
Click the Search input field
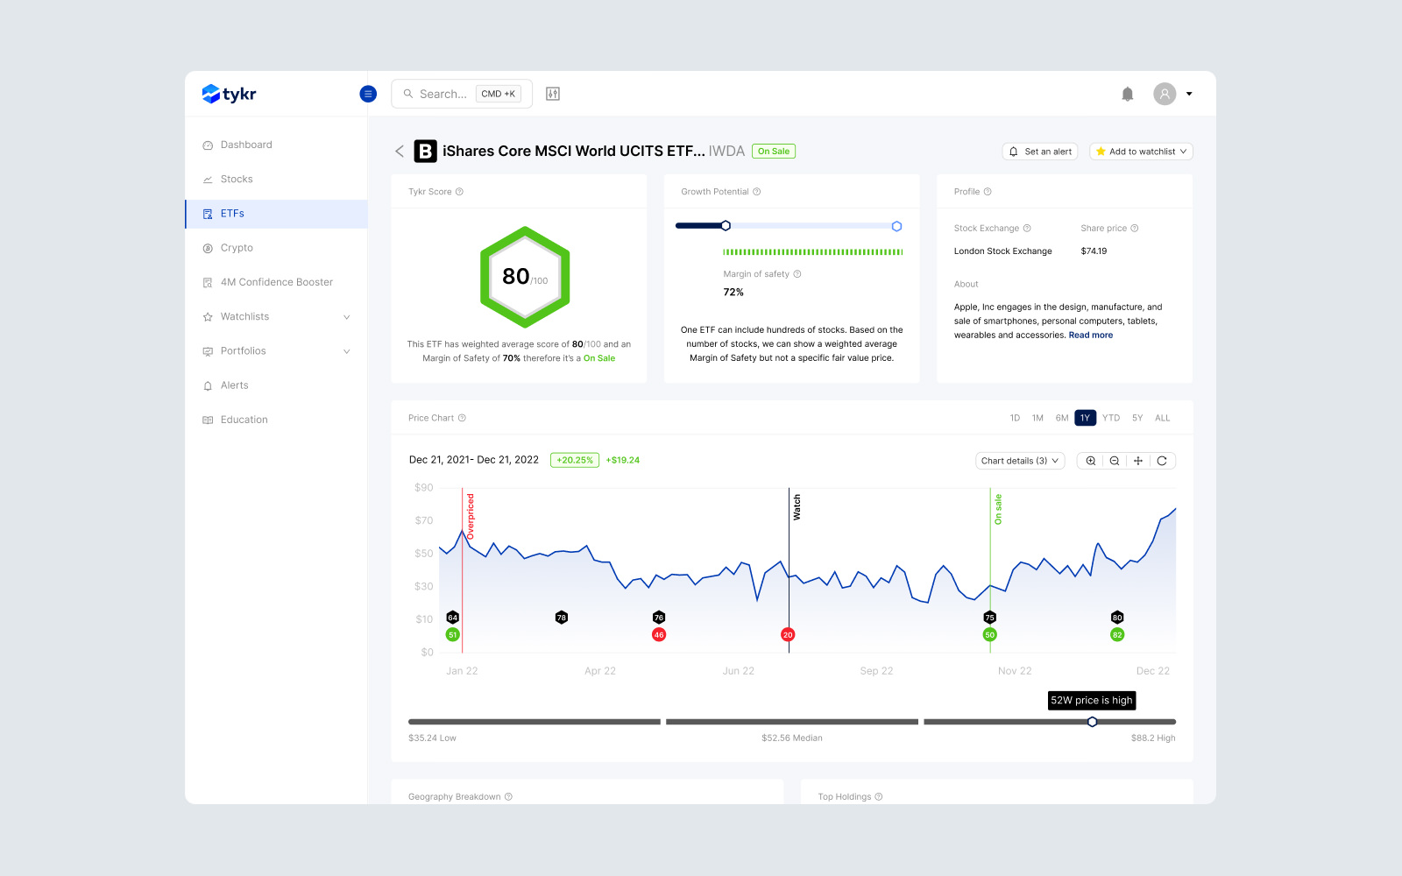462,94
